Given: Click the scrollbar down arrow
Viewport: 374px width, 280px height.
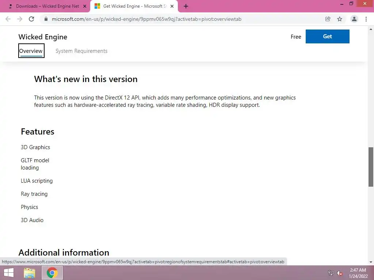Looking at the screenshot, I should pyautogui.click(x=371, y=262).
